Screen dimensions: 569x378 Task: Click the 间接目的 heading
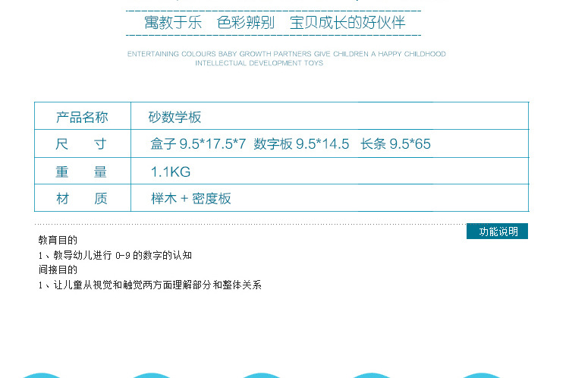[58, 269]
